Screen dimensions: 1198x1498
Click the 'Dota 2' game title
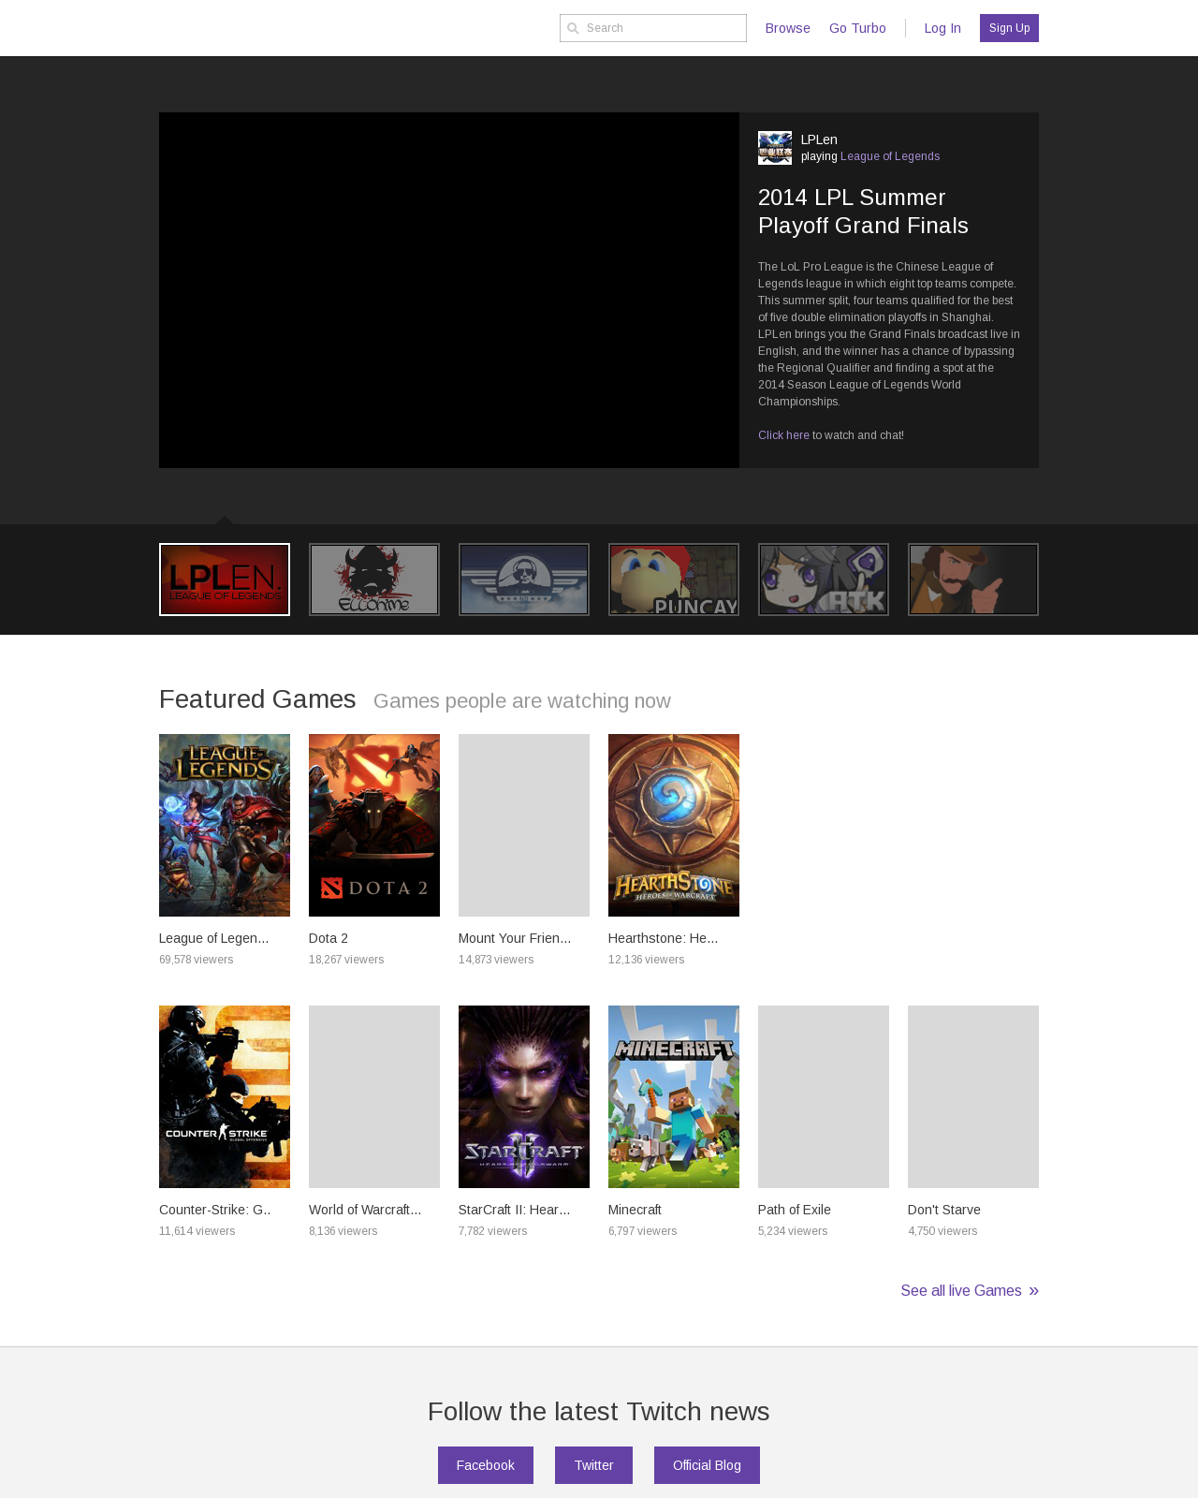coord(329,938)
